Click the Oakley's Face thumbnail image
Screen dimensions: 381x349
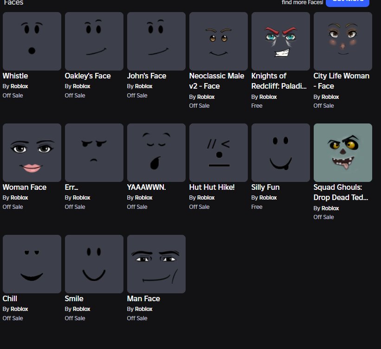click(94, 41)
